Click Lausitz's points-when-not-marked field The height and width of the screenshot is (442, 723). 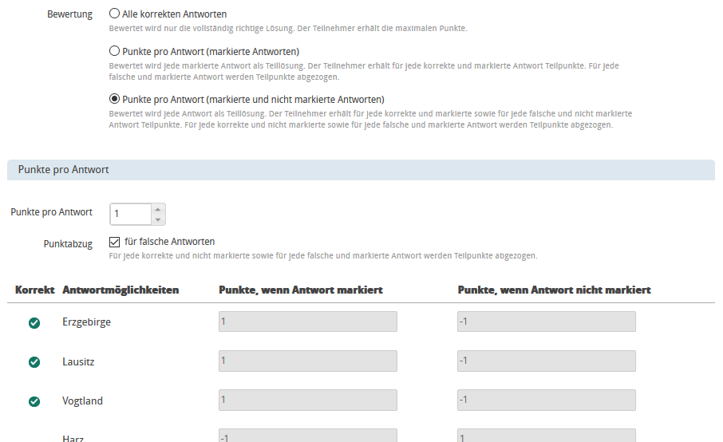546,361
